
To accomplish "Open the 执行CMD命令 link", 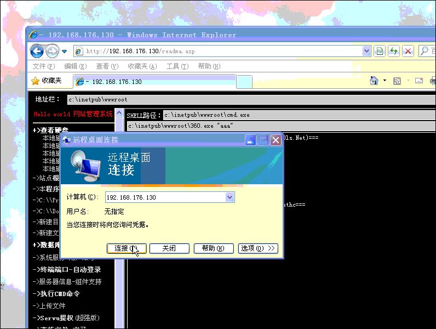I will click(x=56, y=294).
